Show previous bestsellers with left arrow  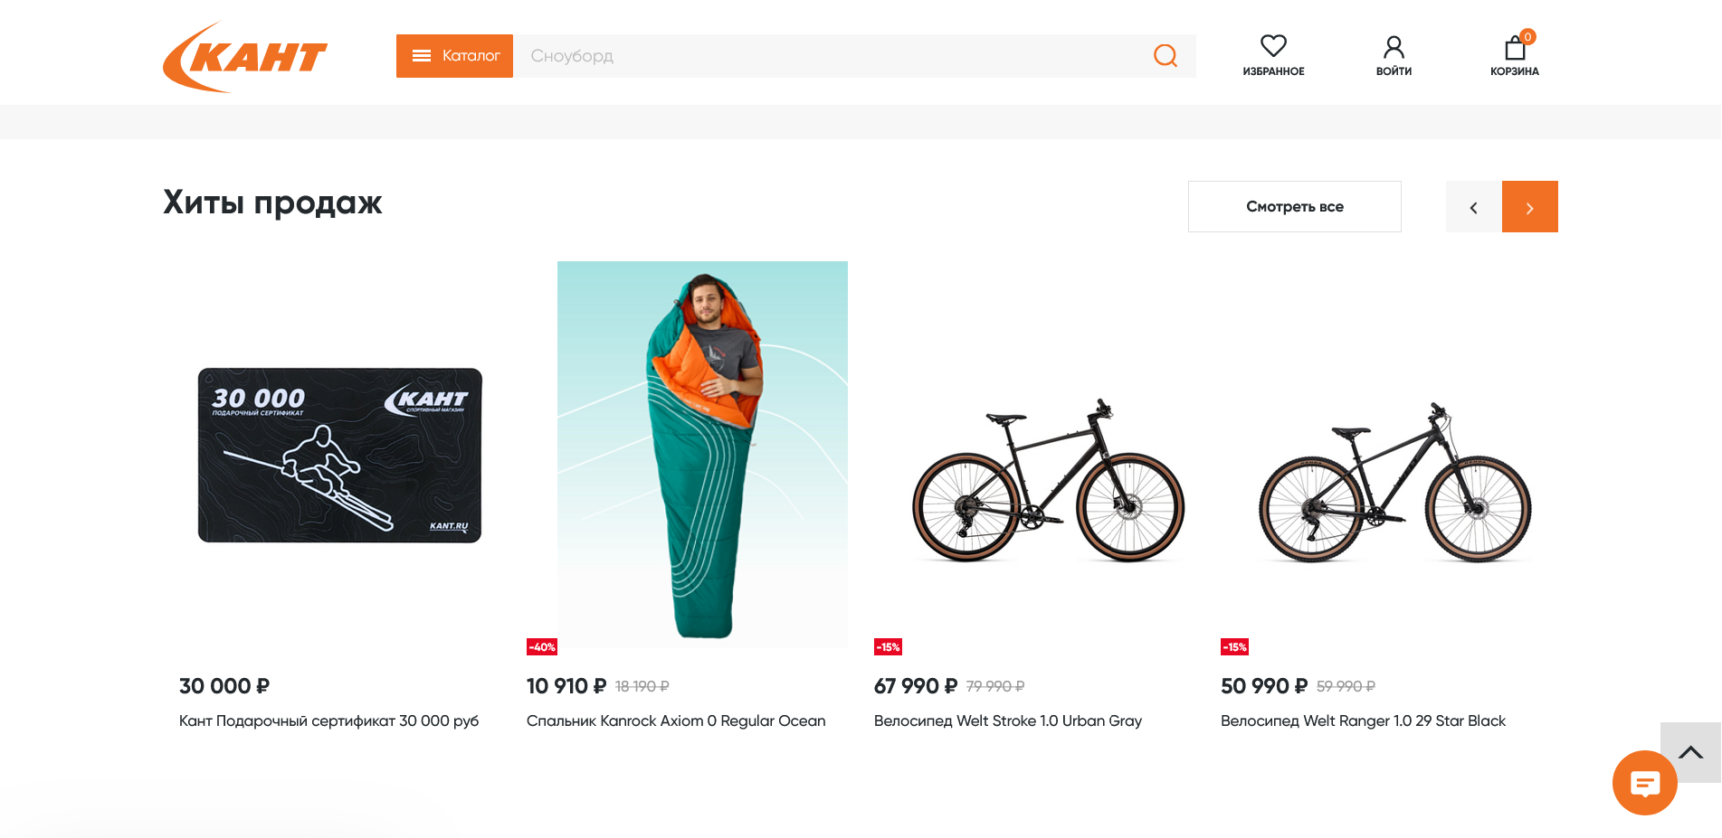pyautogui.click(x=1473, y=207)
